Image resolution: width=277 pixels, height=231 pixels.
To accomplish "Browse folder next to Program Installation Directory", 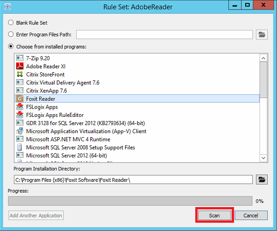I will [x=262, y=179].
